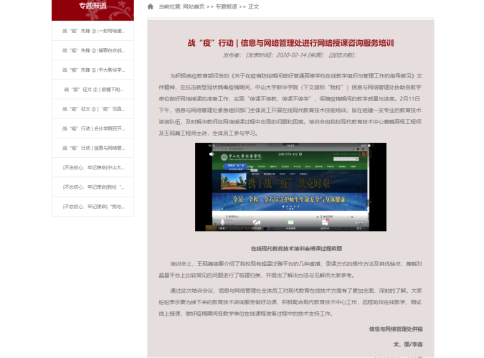Open sidebar article 战"疫"行动 信息与网络管
This screenshot has height=358, width=484.
(92, 148)
